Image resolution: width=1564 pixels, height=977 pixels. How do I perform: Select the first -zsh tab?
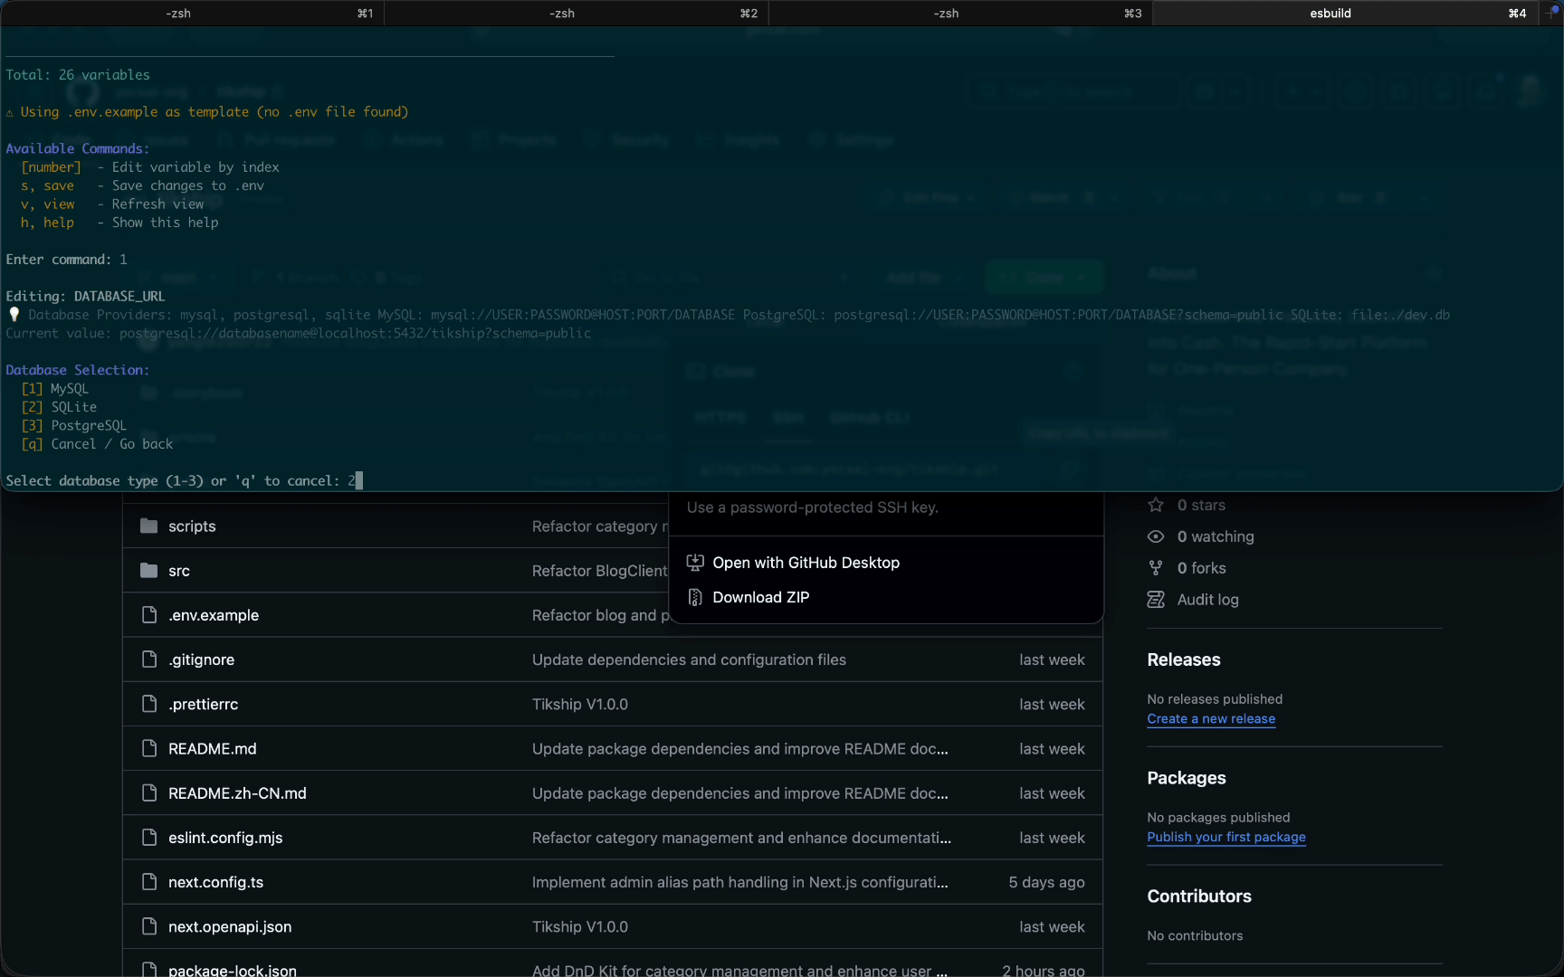click(178, 14)
